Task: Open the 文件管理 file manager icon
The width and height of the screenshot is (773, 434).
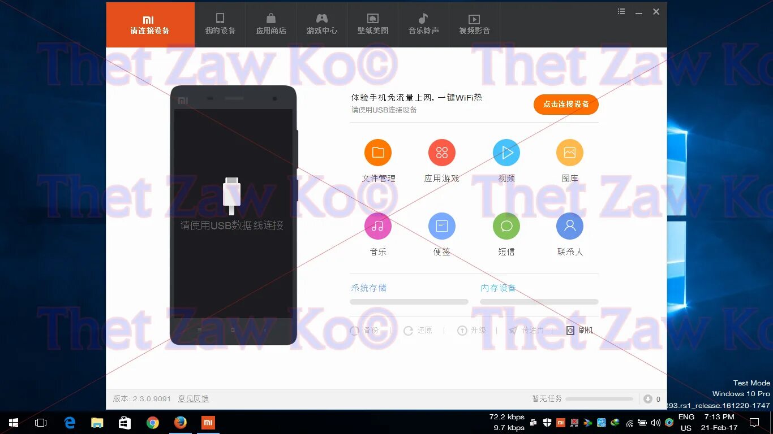Action: click(378, 153)
